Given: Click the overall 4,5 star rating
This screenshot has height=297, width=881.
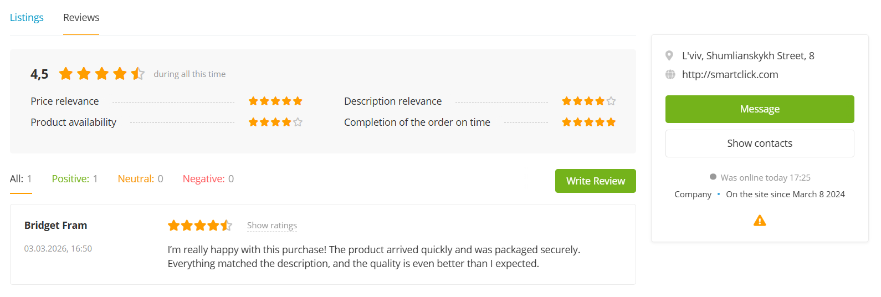Looking at the screenshot, I should click(x=101, y=74).
